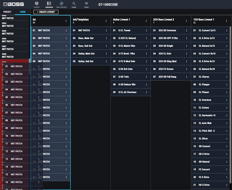Image resolution: width=232 pixels, height=190 pixels.
Task: Open three-dot menu for CL Chorus
Action: (x=227, y=77)
